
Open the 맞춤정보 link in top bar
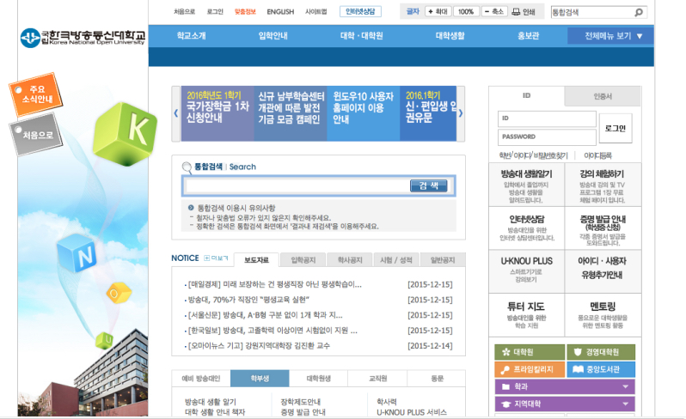245,12
